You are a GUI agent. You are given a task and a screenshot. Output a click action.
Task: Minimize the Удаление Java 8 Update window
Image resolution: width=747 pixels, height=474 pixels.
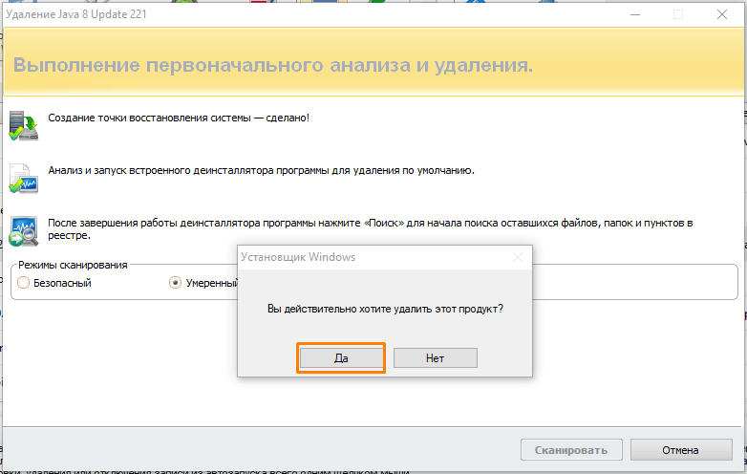click(x=635, y=14)
